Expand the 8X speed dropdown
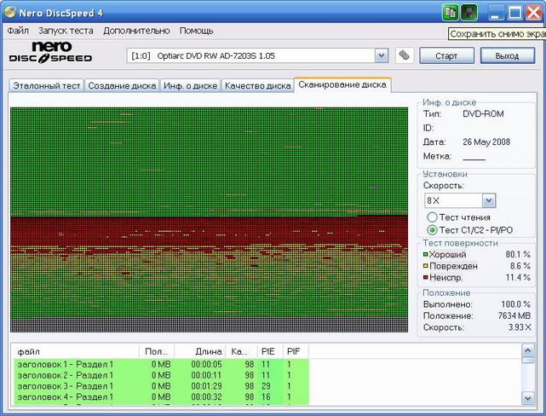The width and height of the screenshot is (546, 416). (488, 200)
